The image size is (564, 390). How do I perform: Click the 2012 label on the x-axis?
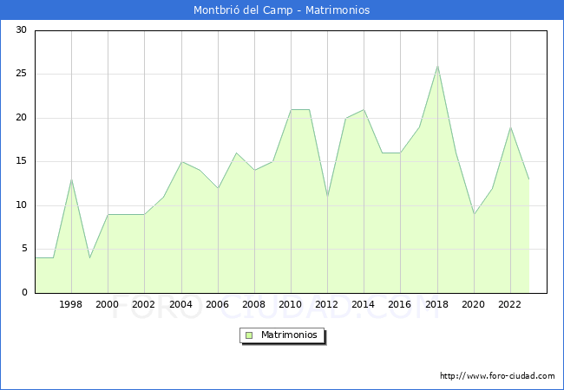327,304
